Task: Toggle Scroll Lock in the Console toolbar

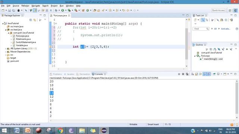Action: [x=197, y=74]
